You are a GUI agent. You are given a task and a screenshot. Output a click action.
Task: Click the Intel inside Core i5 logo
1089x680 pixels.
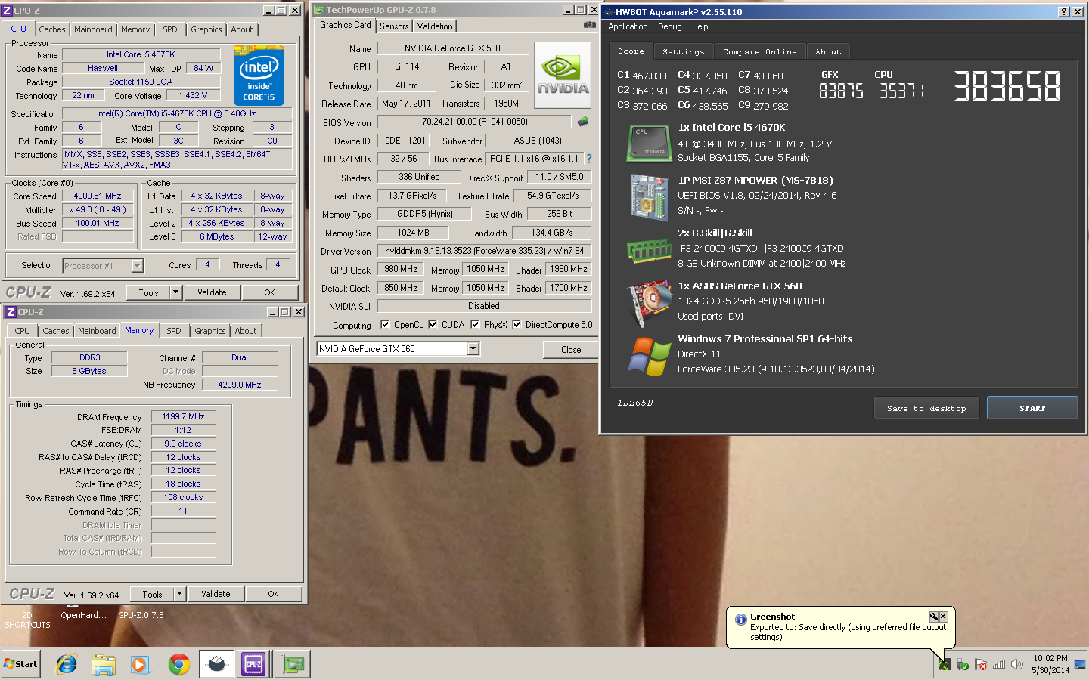(259, 76)
